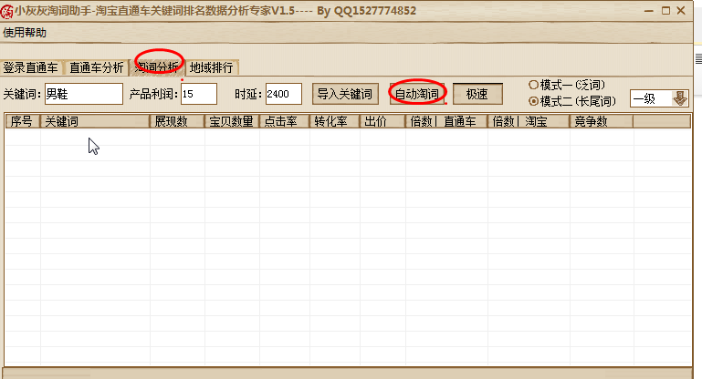Select the 时延 field showing 2400
Screen dimensions: 702x379
[284, 94]
